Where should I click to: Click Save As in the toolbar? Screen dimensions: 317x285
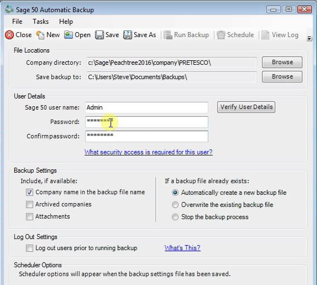click(140, 35)
